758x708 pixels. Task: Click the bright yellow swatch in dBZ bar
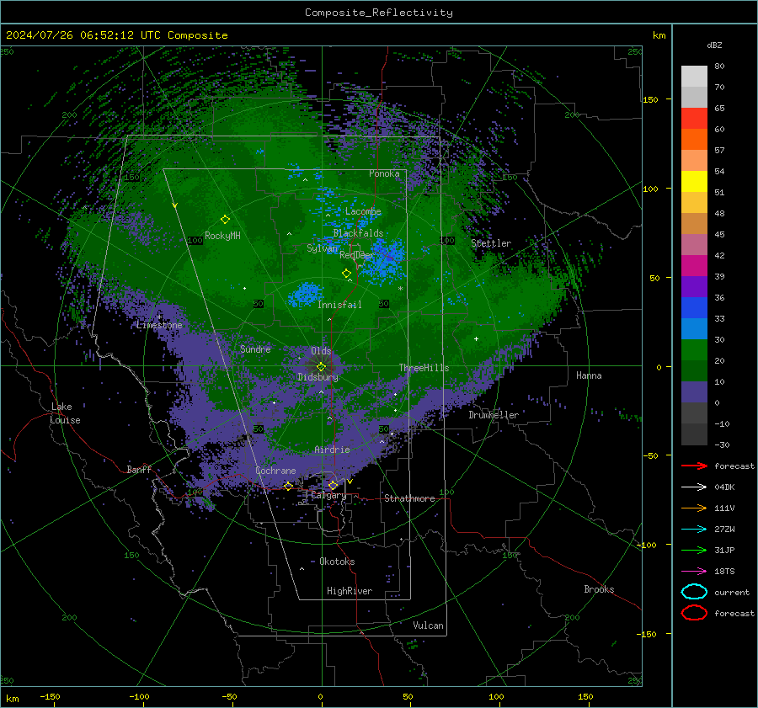(694, 182)
